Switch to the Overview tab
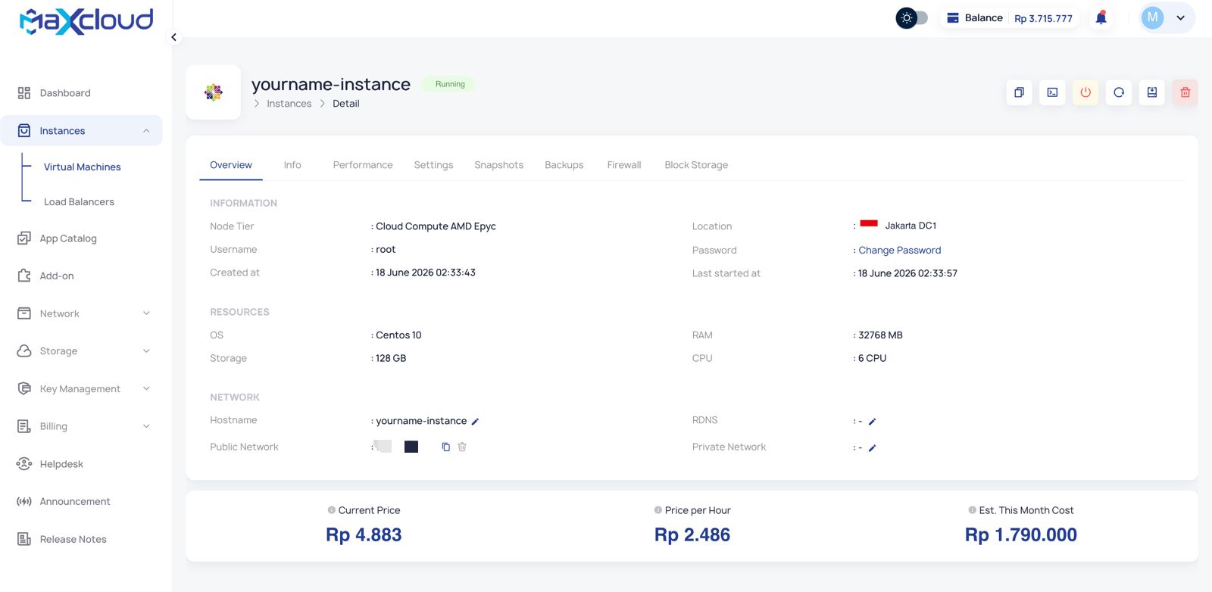 click(x=231, y=165)
